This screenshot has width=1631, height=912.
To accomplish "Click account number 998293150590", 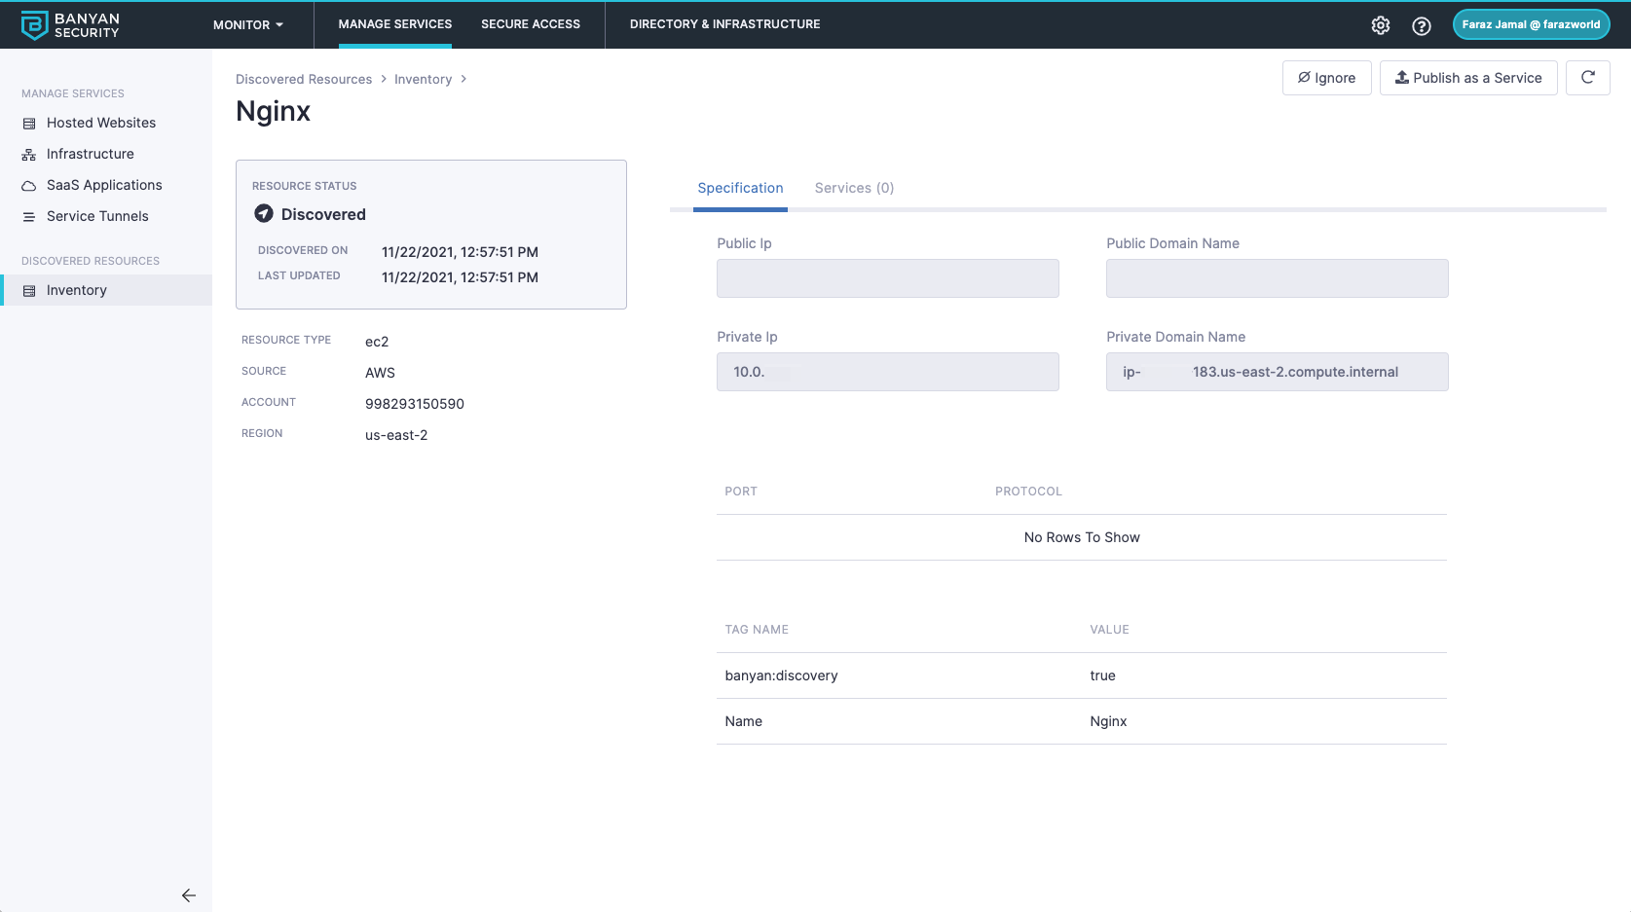I will point(415,404).
